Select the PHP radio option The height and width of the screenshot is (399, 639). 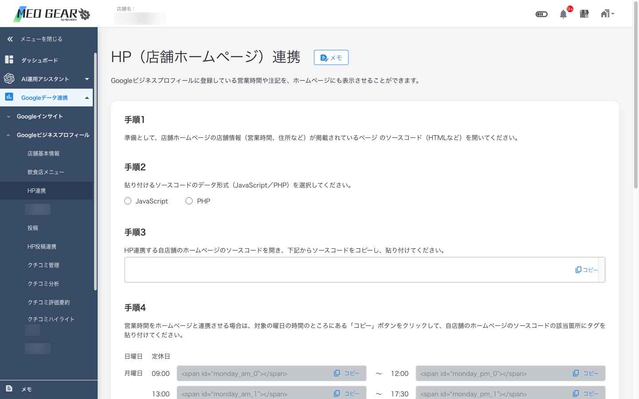(189, 201)
